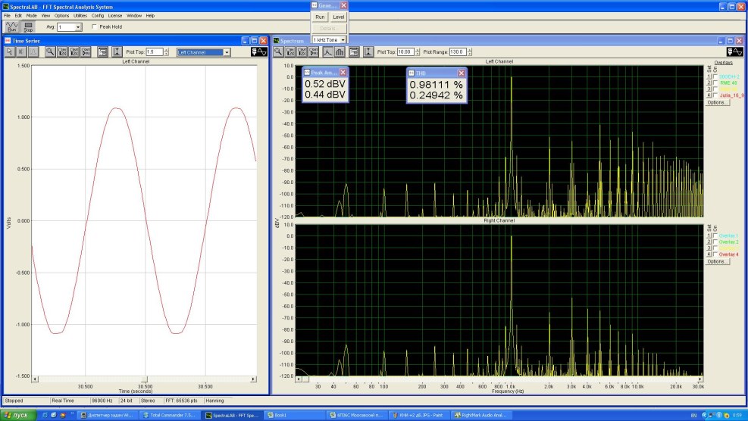Click the Plot Top field in Time Series

[x=155, y=52]
